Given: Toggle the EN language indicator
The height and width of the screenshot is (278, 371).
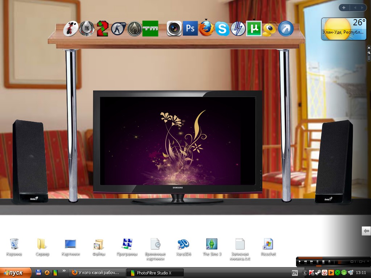Looking at the screenshot, I should point(295,273).
